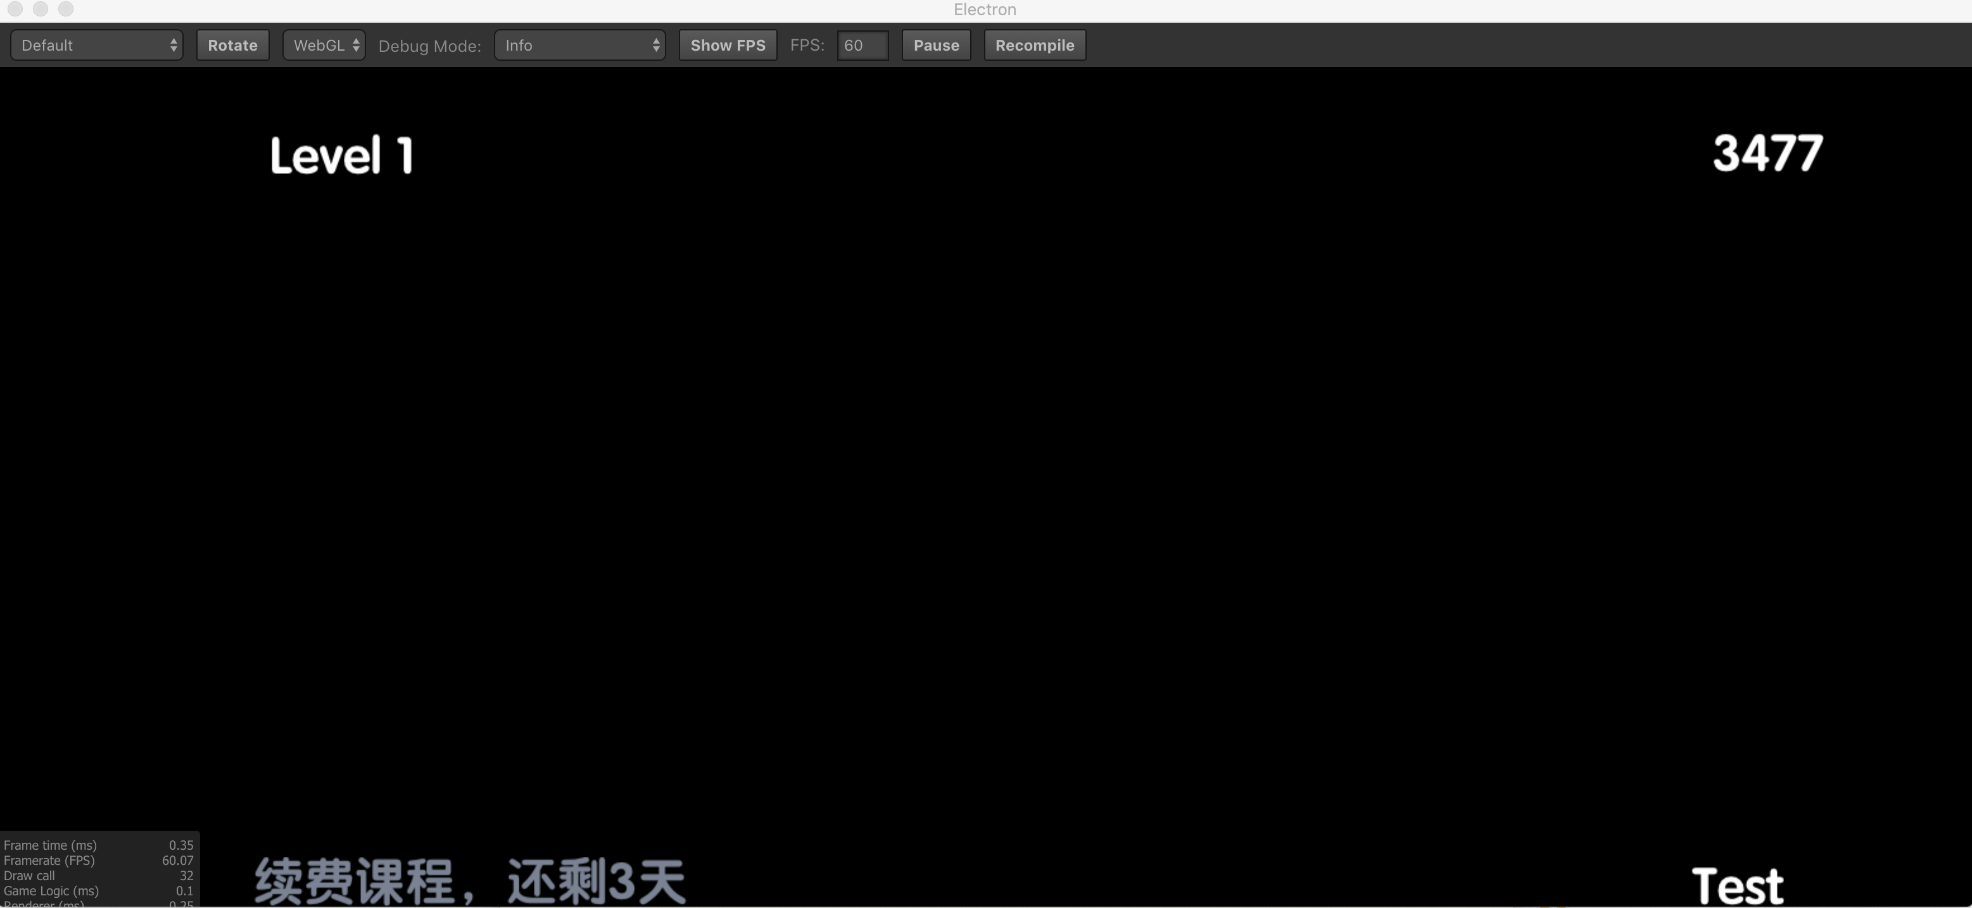Click the Electron window title
Image resolution: width=1972 pixels, height=908 pixels.
tap(985, 10)
